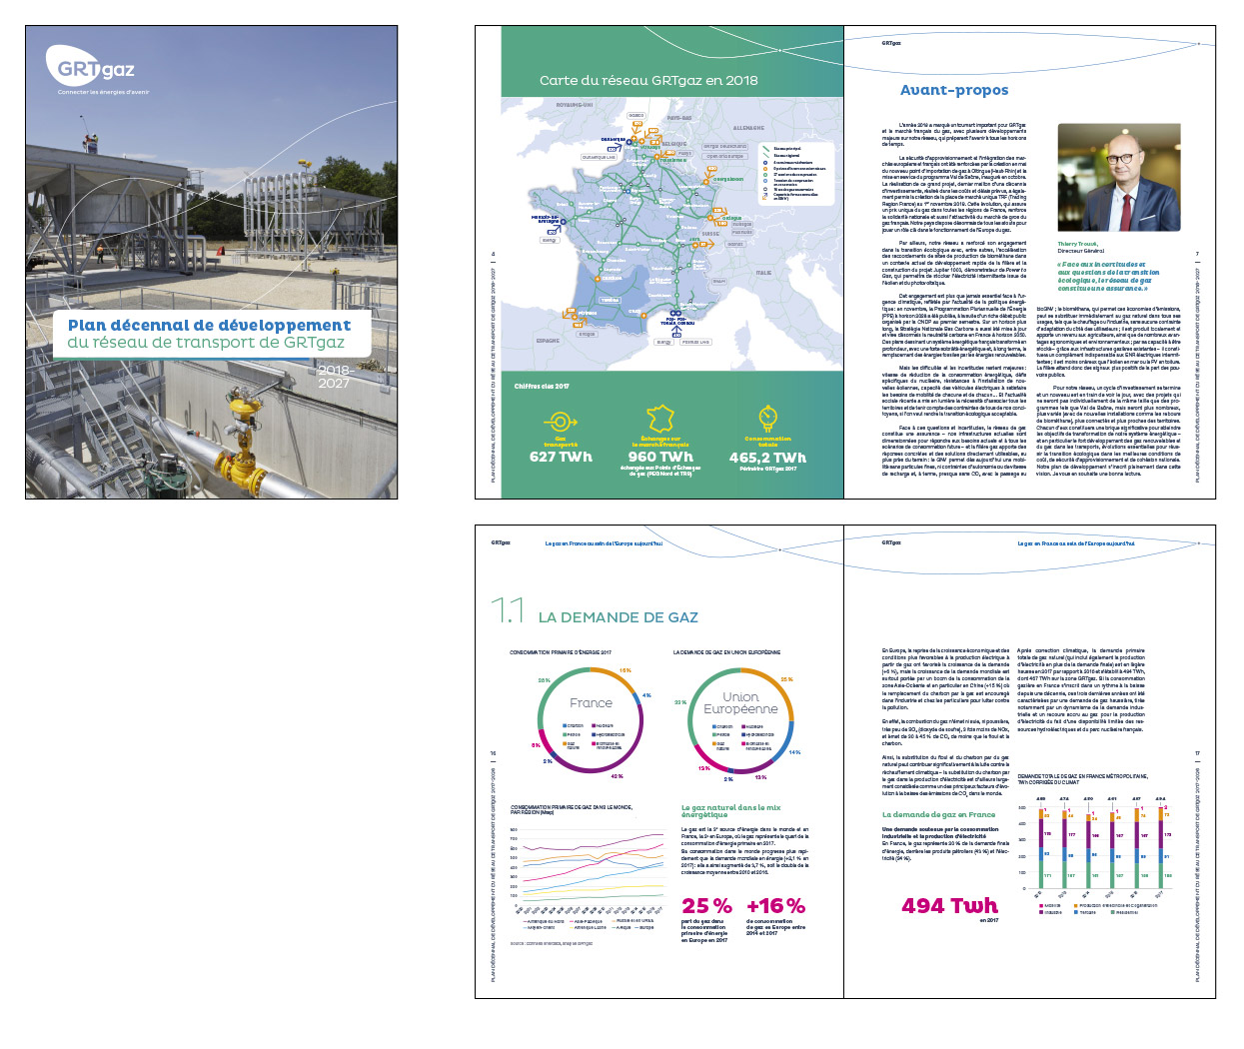
Task: Click the title 'Plan décennal de développement'
Action: [210, 325]
